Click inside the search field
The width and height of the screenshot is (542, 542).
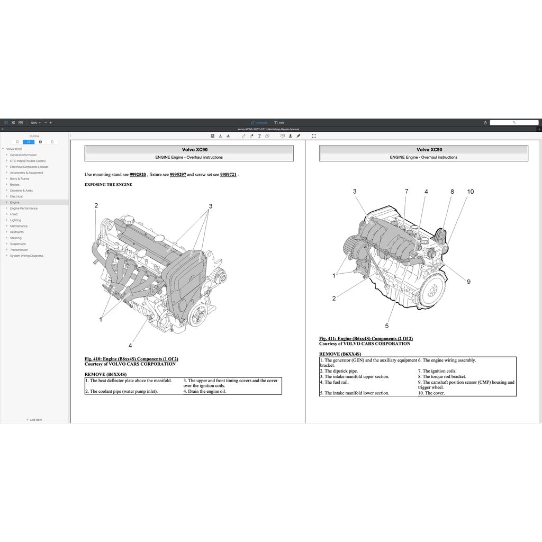click(513, 122)
